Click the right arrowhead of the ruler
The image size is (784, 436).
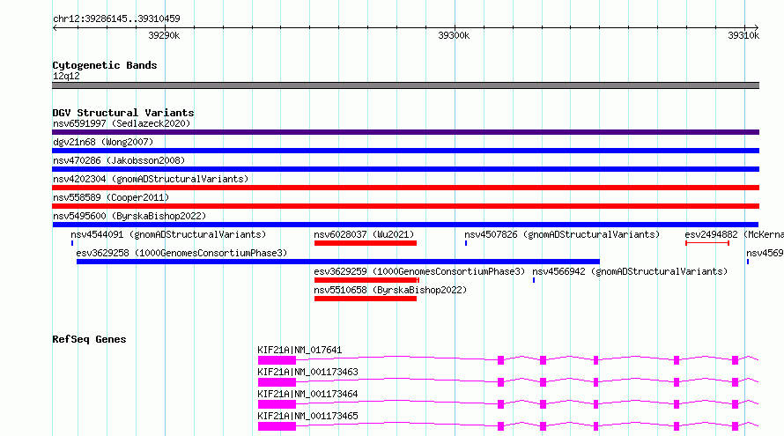[757, 27]
